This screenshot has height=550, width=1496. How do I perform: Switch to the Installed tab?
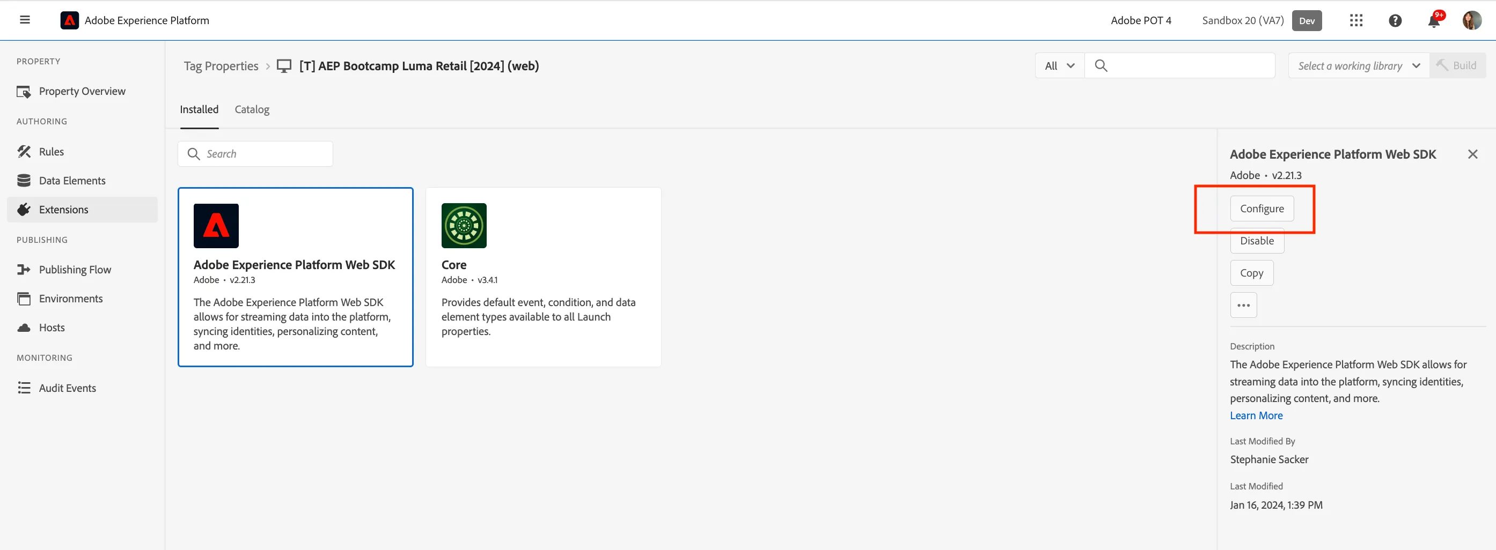[x=199, y=109]
